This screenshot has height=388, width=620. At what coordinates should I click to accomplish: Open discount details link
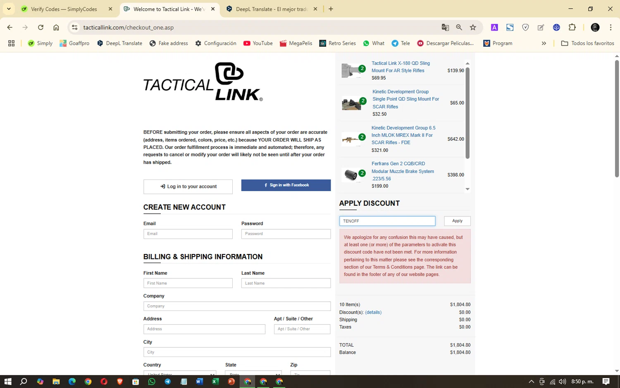tap(373, 312)
